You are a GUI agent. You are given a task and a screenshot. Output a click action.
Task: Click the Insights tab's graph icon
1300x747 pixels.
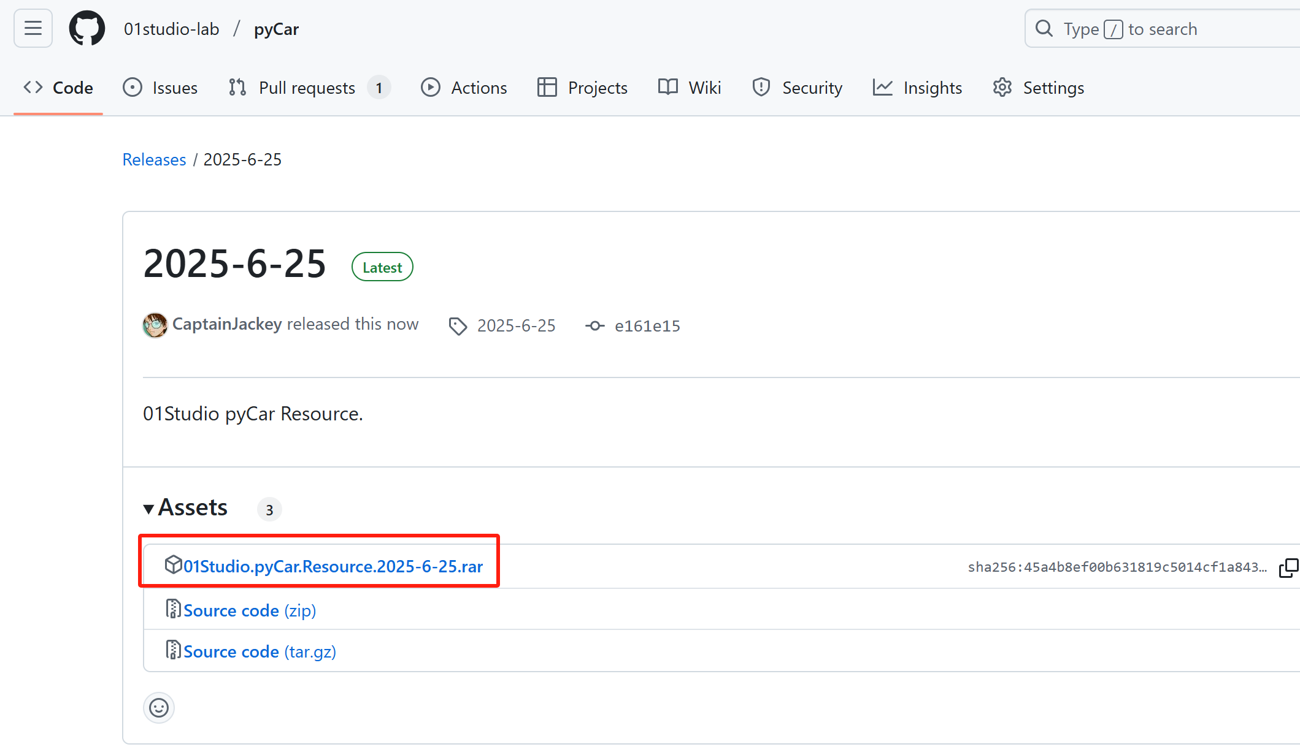[883, 88]
